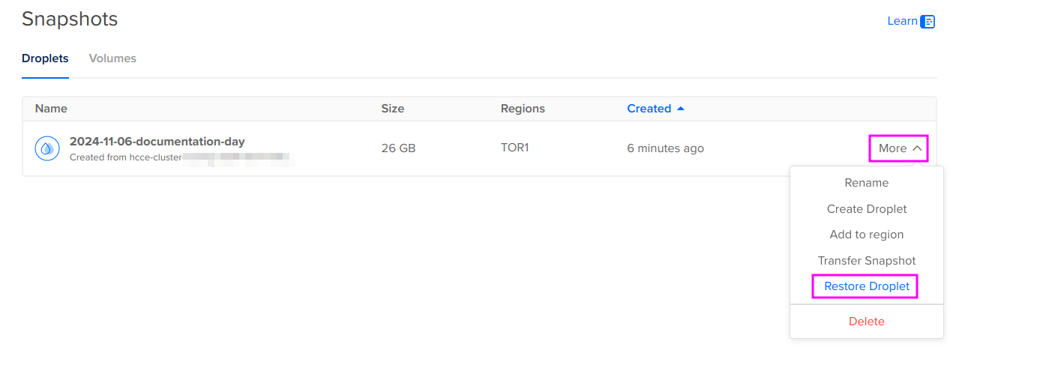Viewport: 1055px width, 389px height.
Task: Select the Droplets tab
Action: tap(45, 58)
